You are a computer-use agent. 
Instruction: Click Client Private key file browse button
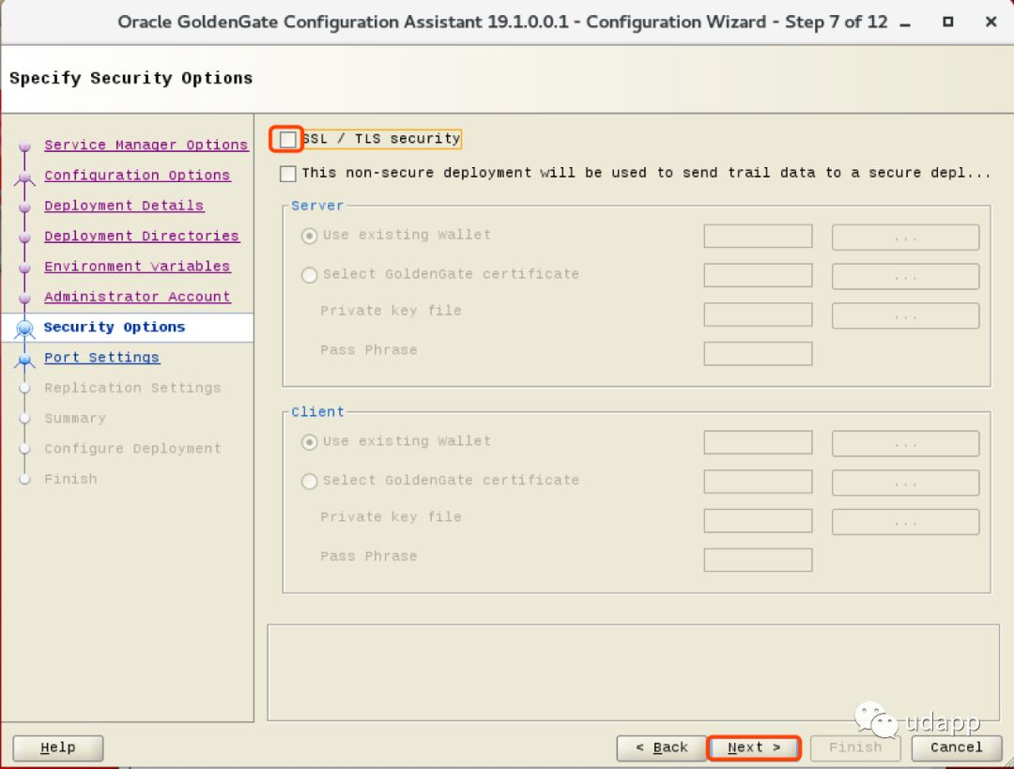click(905, 522)
